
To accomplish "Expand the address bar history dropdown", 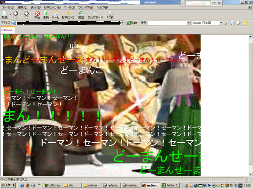I will [123, 23].
